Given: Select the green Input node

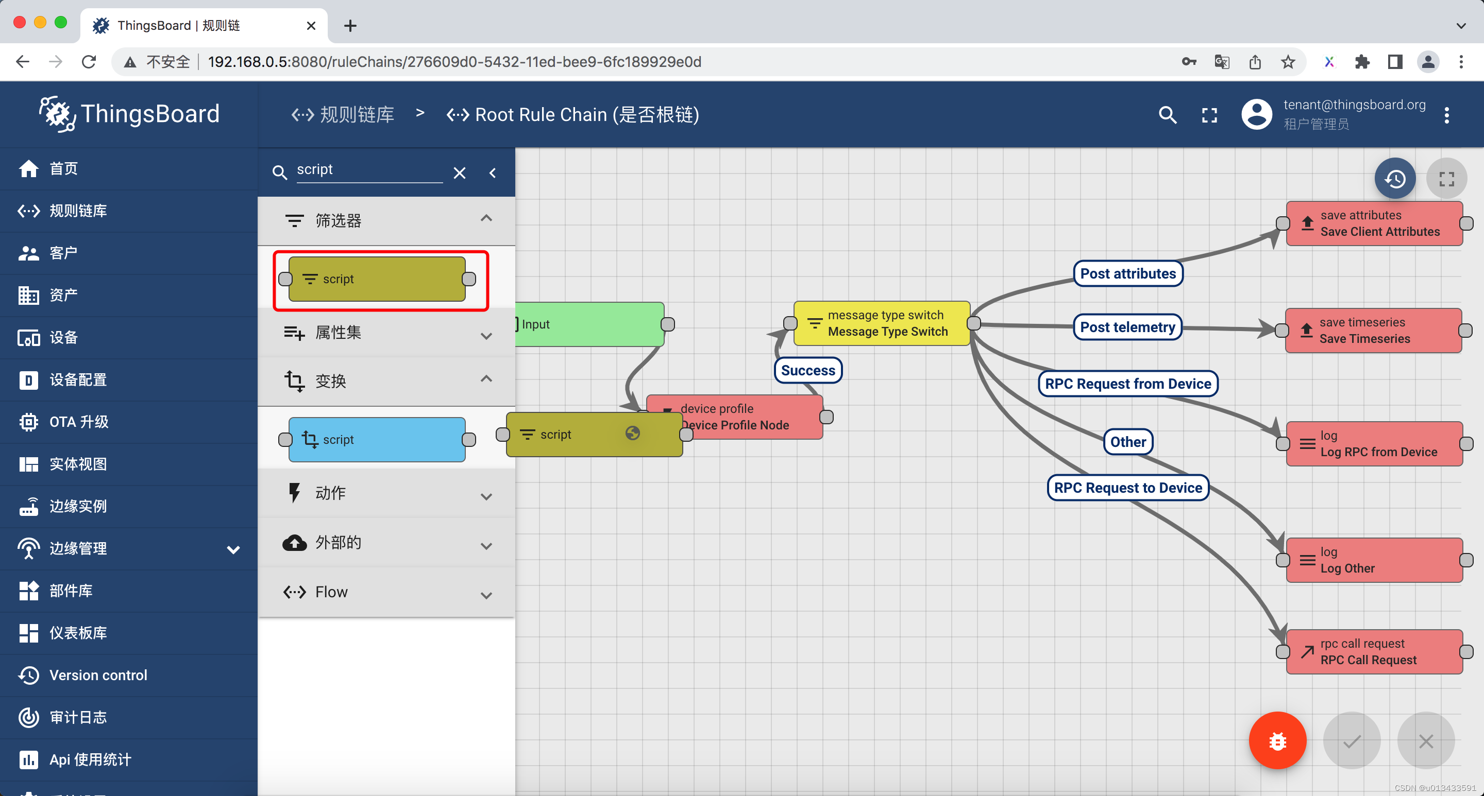Looking at the screenshot, I should (589, 324).
